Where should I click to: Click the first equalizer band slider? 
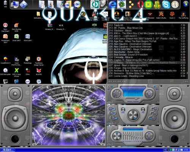coord(124,136)
